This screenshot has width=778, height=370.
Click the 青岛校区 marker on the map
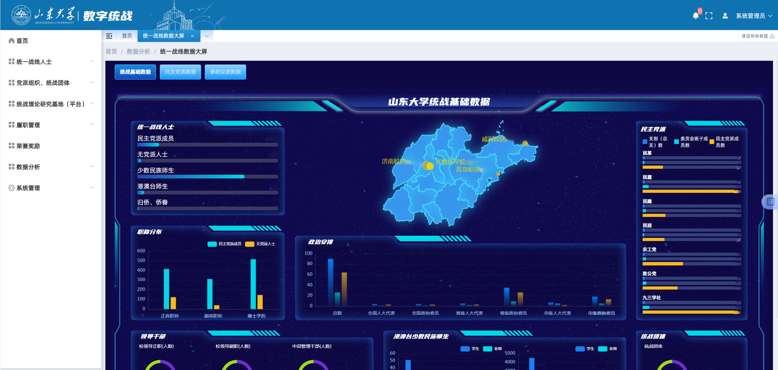(x=498, y=174)
